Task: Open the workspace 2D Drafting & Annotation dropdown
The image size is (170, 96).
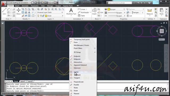Action: click(x=19, y=3)
